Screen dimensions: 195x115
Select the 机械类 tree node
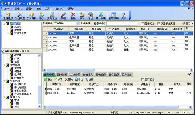(x=18, y=27)
